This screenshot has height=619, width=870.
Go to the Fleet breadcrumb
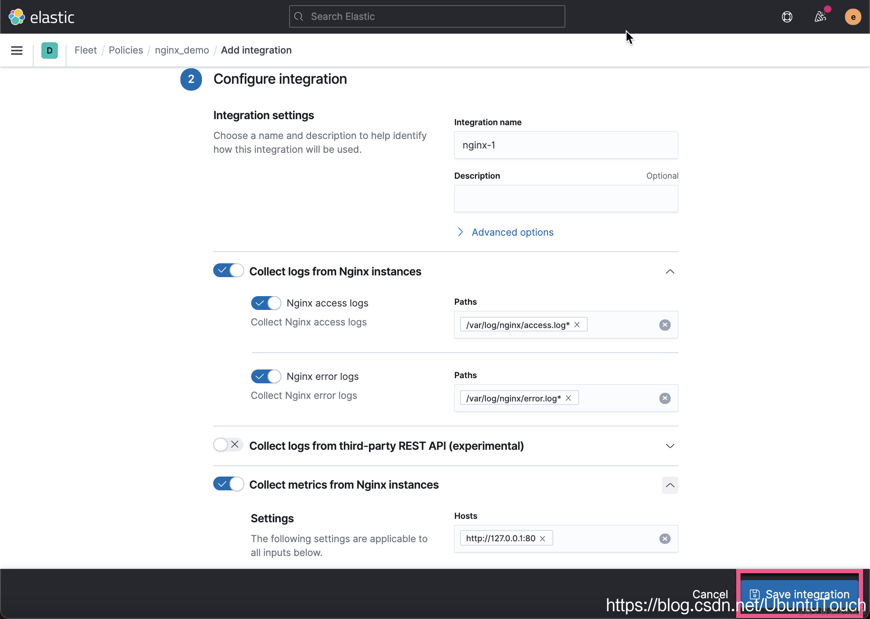[x=85, y=50]
